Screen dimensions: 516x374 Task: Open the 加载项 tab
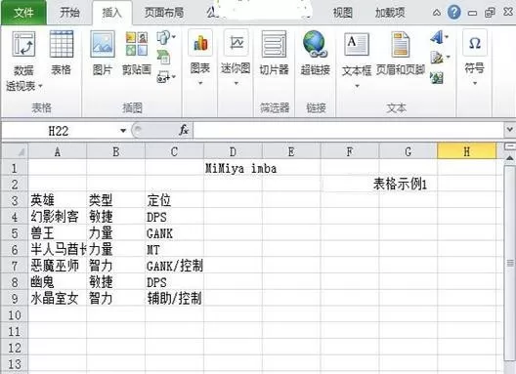coord(390,13)
